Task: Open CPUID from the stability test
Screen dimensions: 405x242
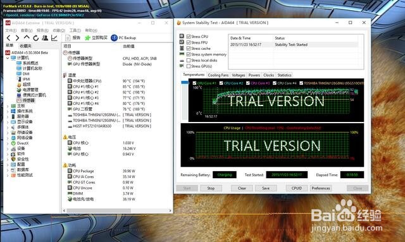Action: [x=297, y=188]
